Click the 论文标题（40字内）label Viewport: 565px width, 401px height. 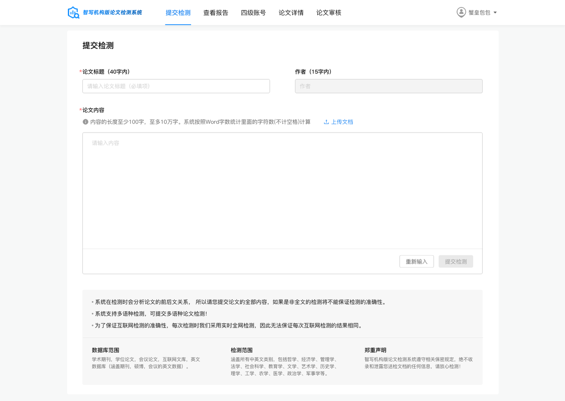coord(106,72)
